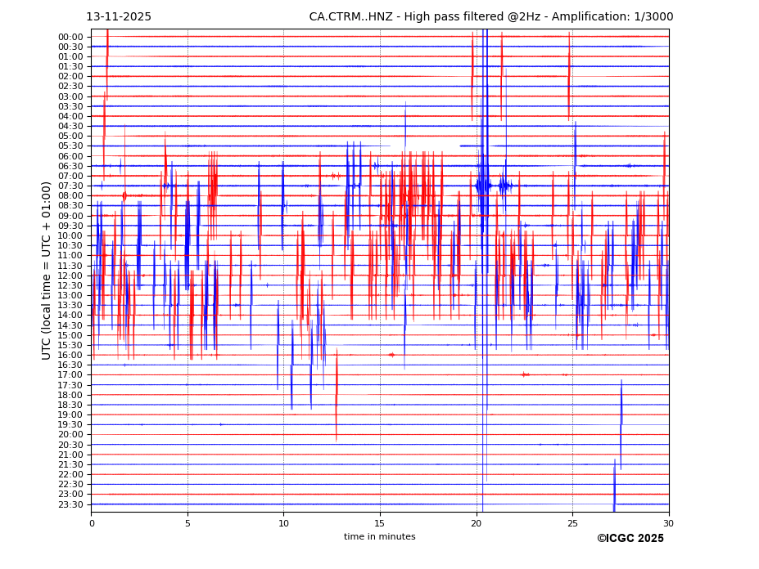759x569 pixels.
Task: Click the 5 minute tick label
Action: tap(187, 523)
